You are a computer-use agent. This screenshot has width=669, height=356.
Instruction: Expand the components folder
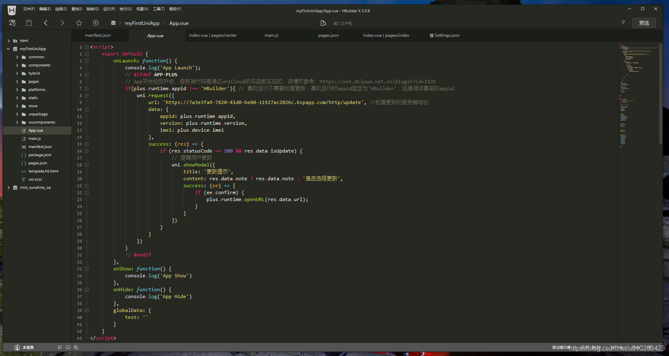click(17, 65)
